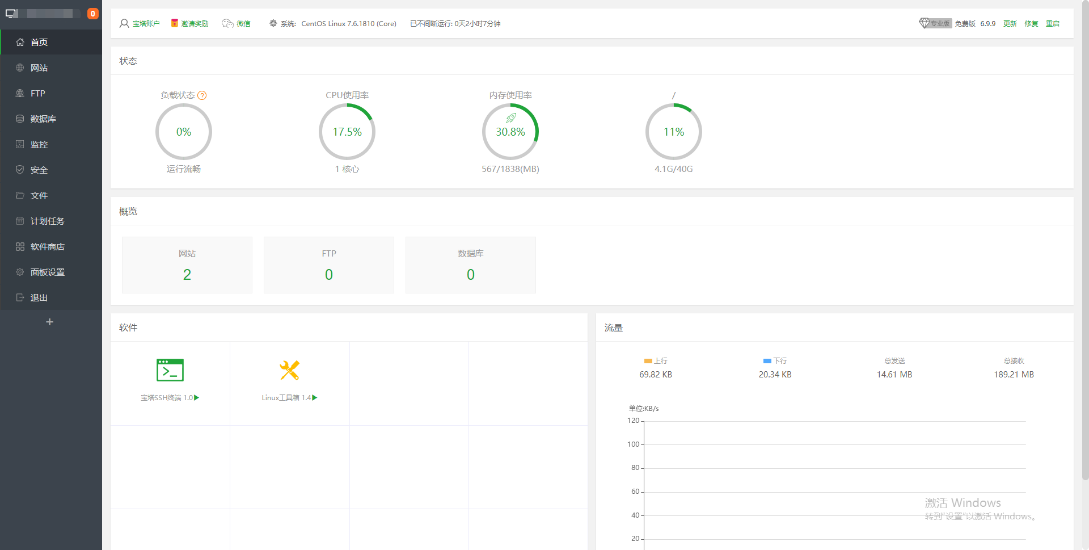Click the globe icon beside 网站

coord(20,68)
